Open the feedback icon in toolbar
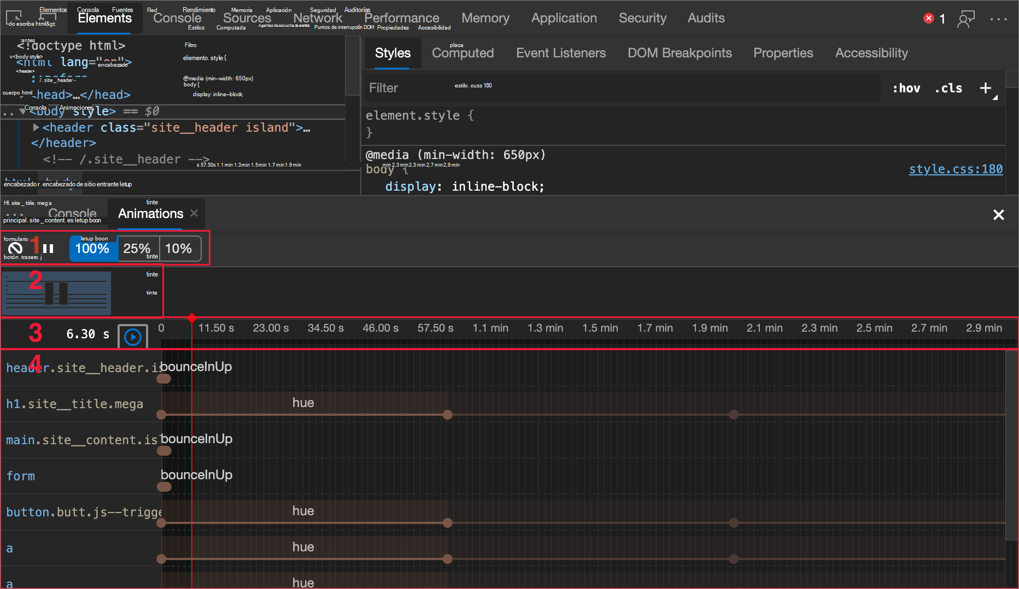Viewport: 1019px width, 589px height. [x=965, y=19]
